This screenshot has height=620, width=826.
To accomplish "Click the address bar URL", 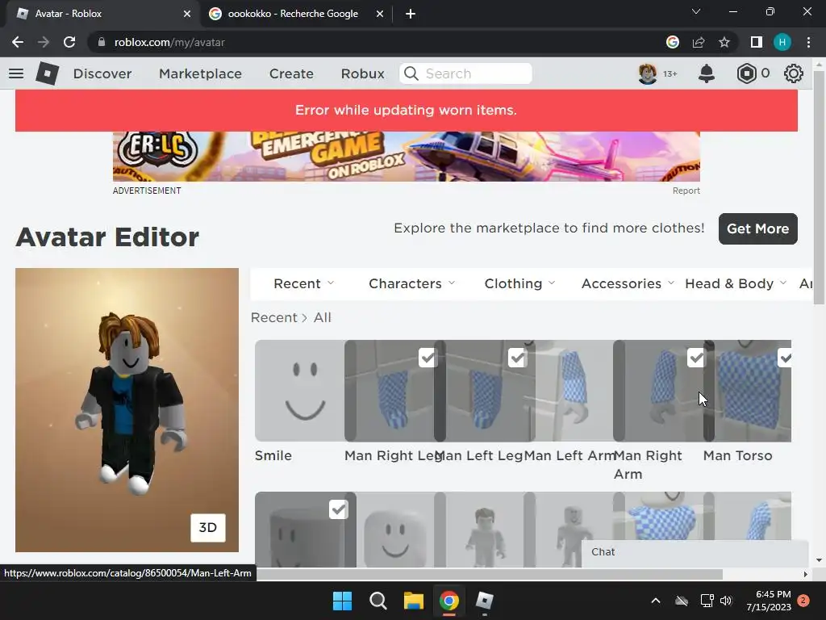I will click(x=169, y=42).
